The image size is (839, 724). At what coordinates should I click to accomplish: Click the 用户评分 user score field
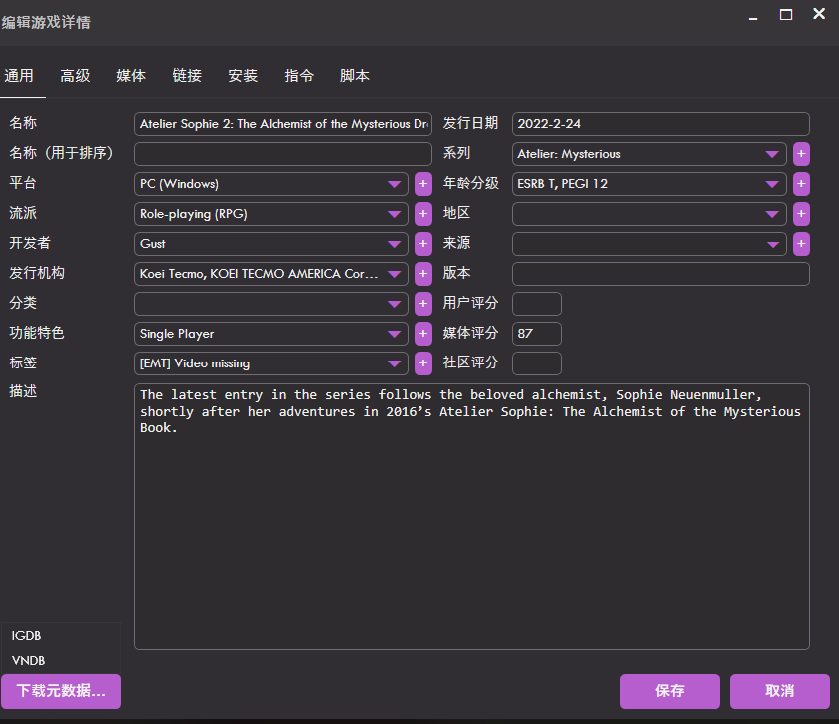click(x=537, y=304)
